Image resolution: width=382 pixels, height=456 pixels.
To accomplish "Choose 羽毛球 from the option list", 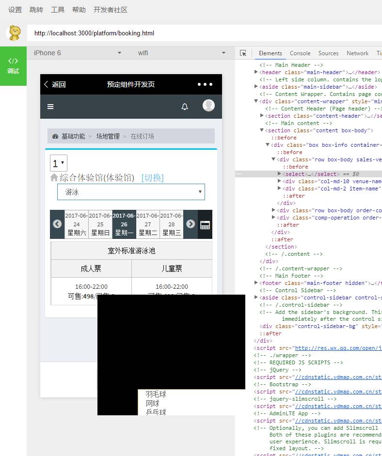I will coord(156,394).
